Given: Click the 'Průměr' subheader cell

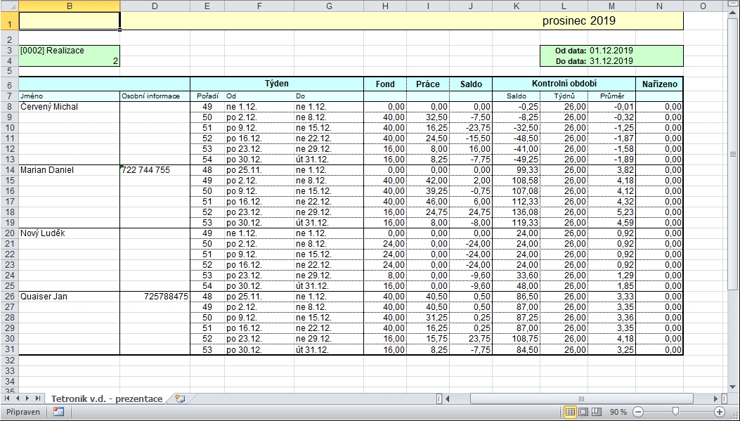Looking at the screenshot, I should click(x=611, y=96).
